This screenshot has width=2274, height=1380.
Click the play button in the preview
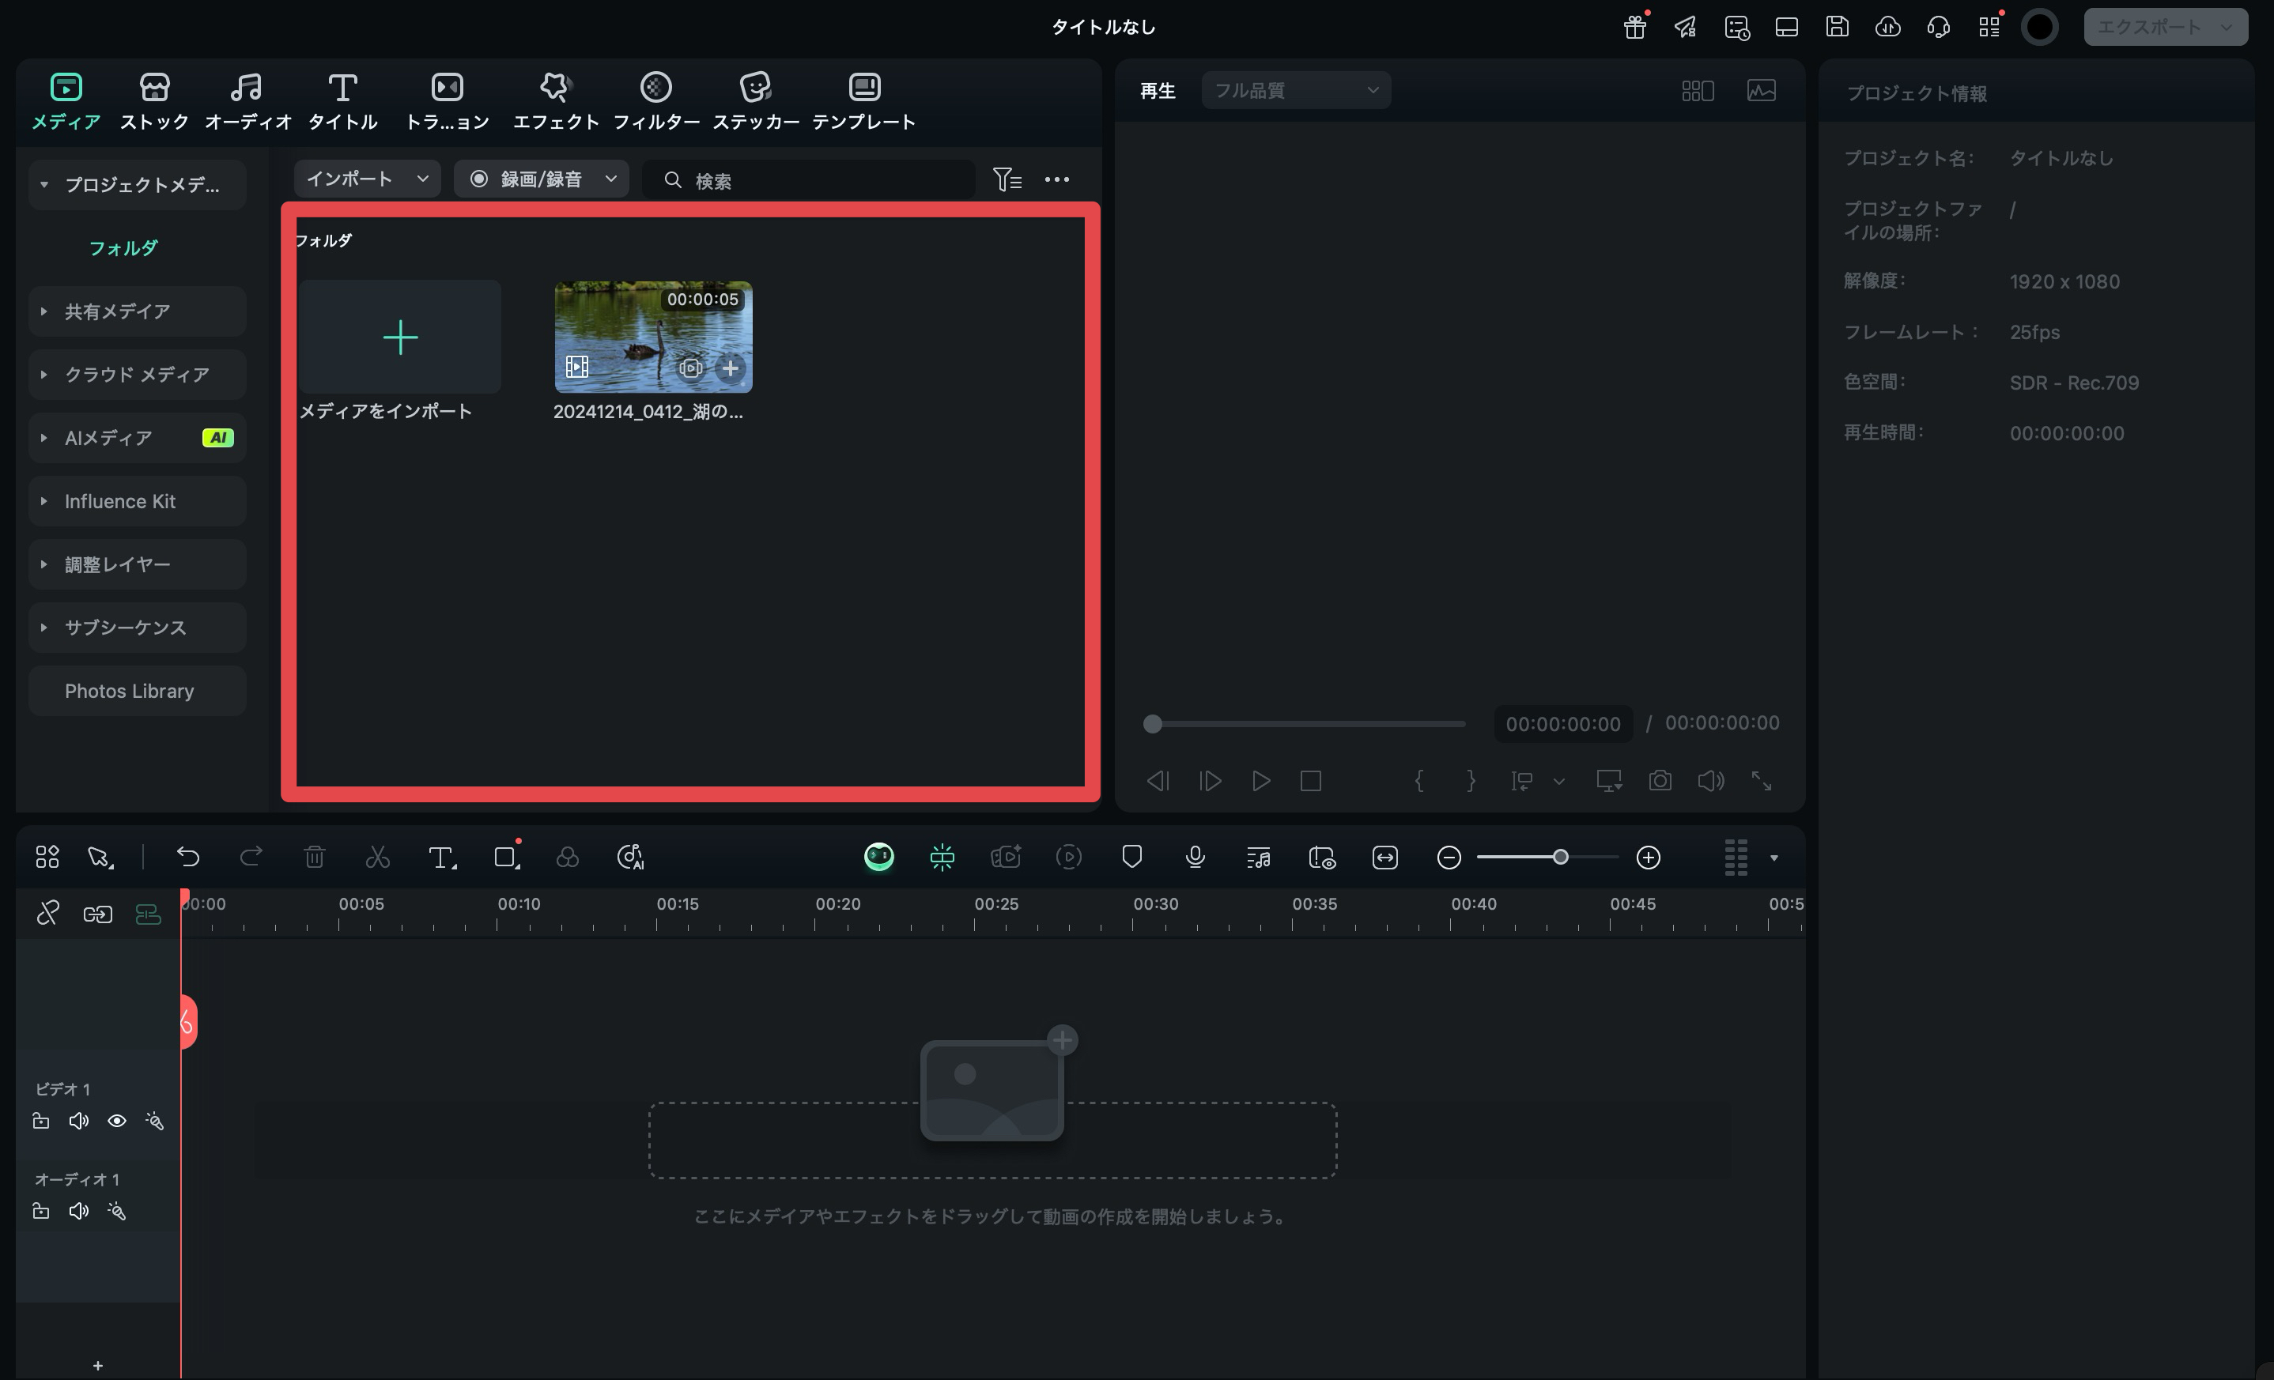click(1260, 782)
